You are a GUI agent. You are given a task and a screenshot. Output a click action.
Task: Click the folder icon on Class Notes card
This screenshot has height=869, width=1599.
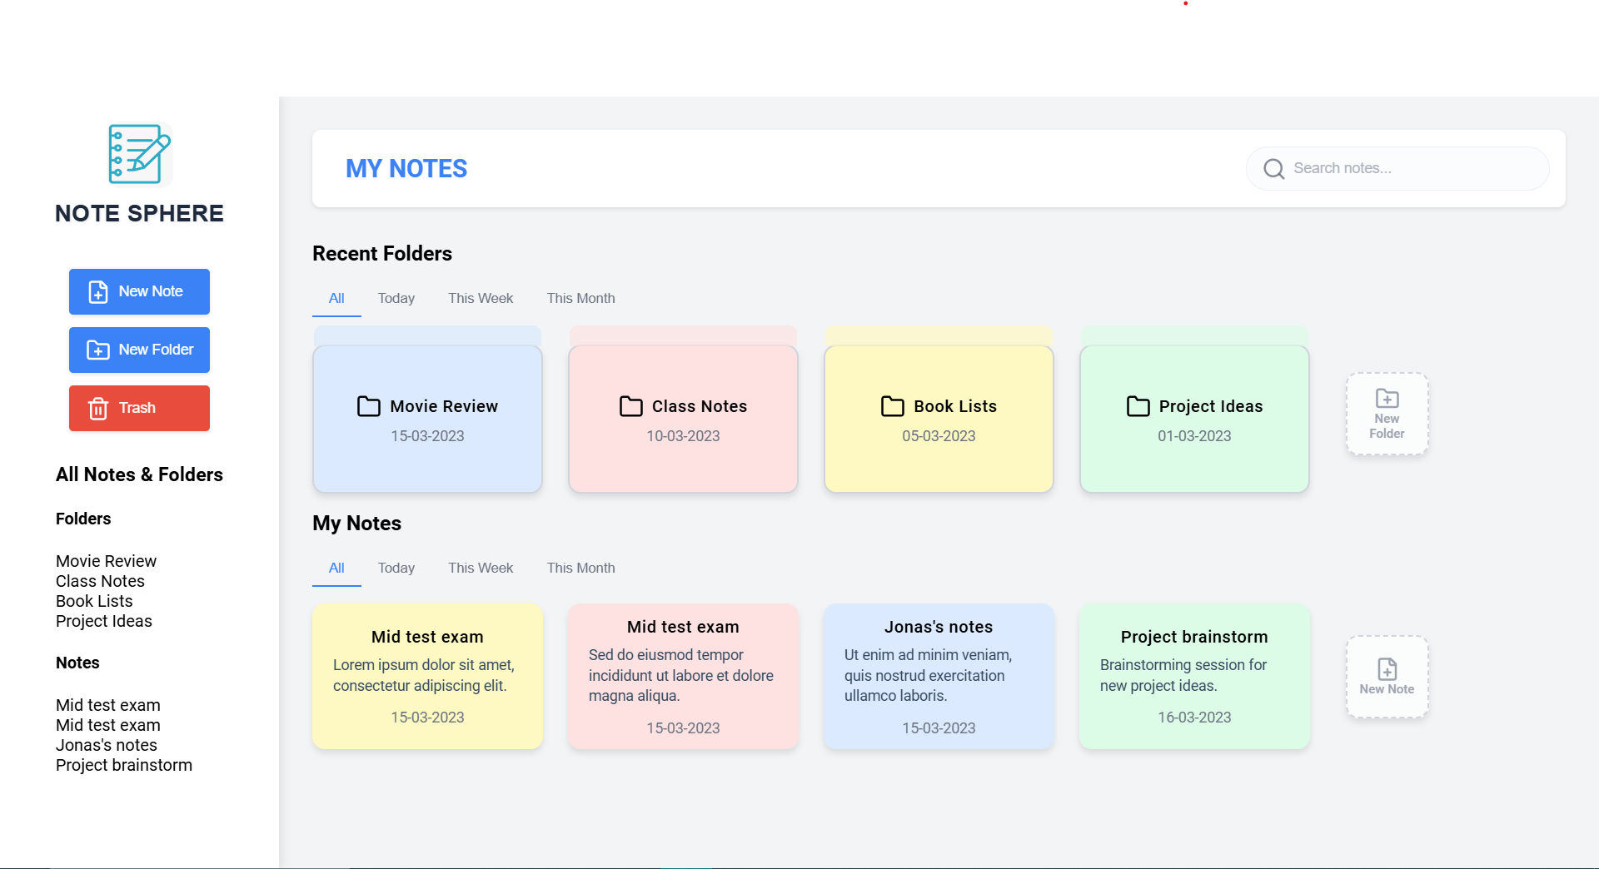pyautogui.click(x=631, y=406)
